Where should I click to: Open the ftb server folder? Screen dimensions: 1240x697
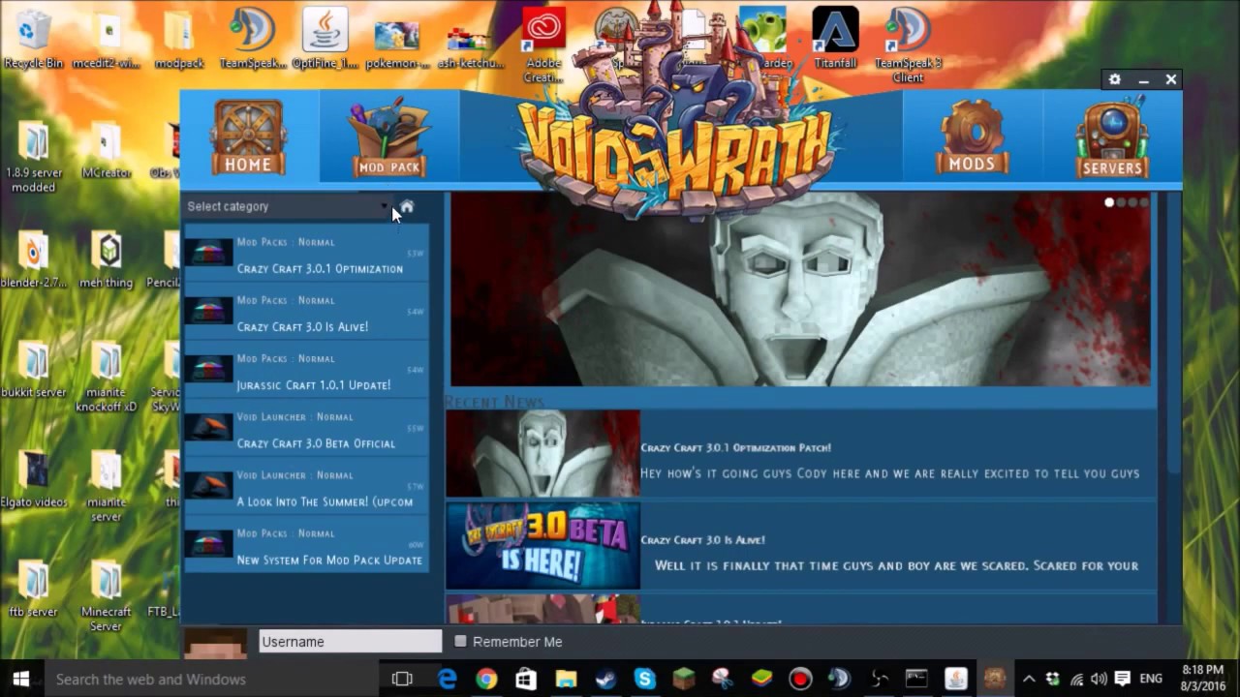coord(34,589)
